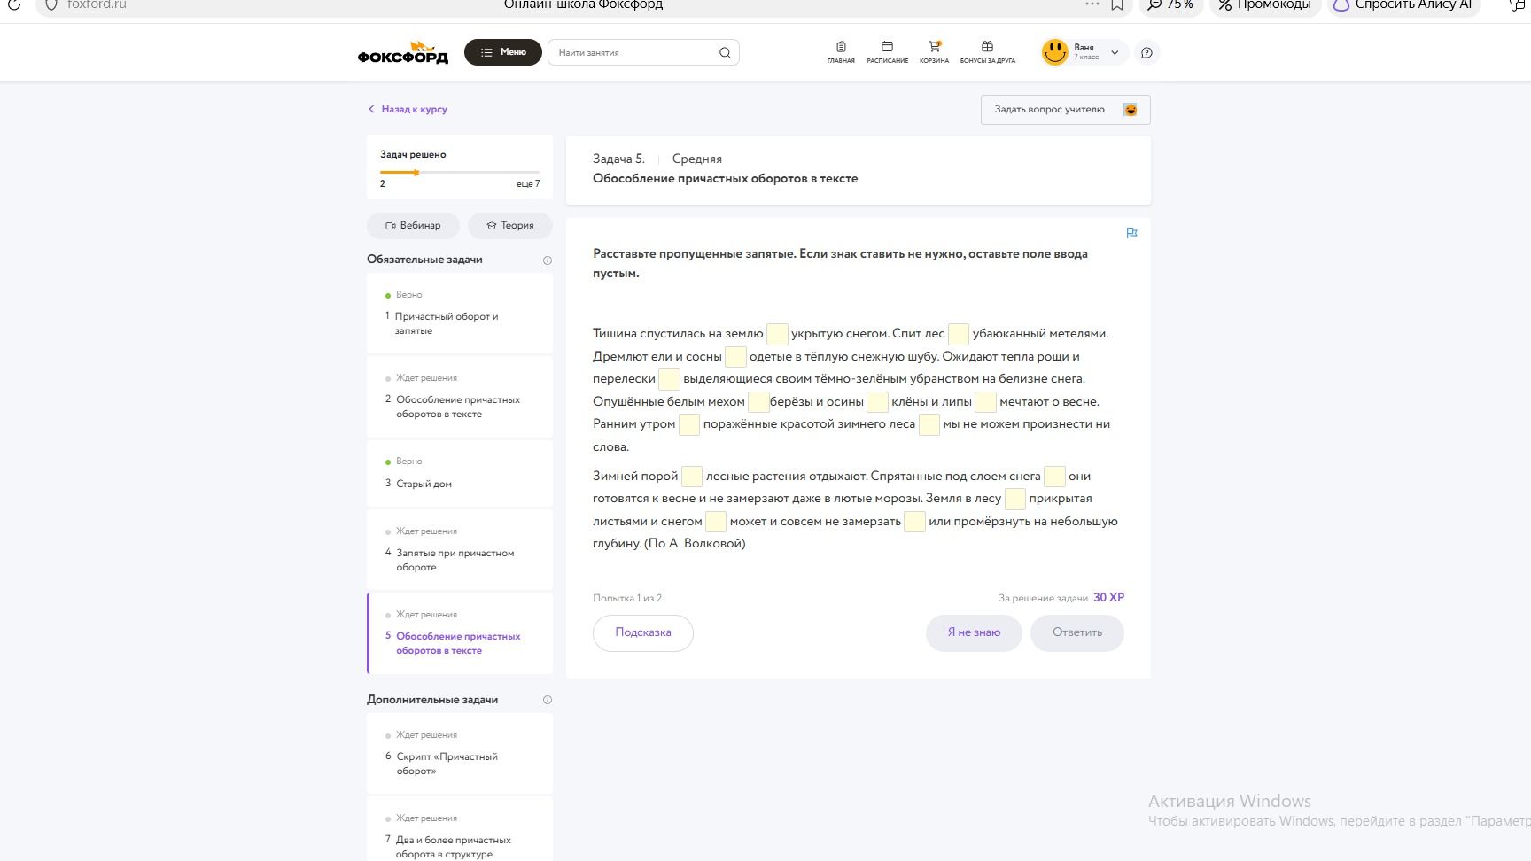Open the Вебинар tab
The width and height of the screenshot is (1531, 861).
pyautogui.click(x=413, y=225)
